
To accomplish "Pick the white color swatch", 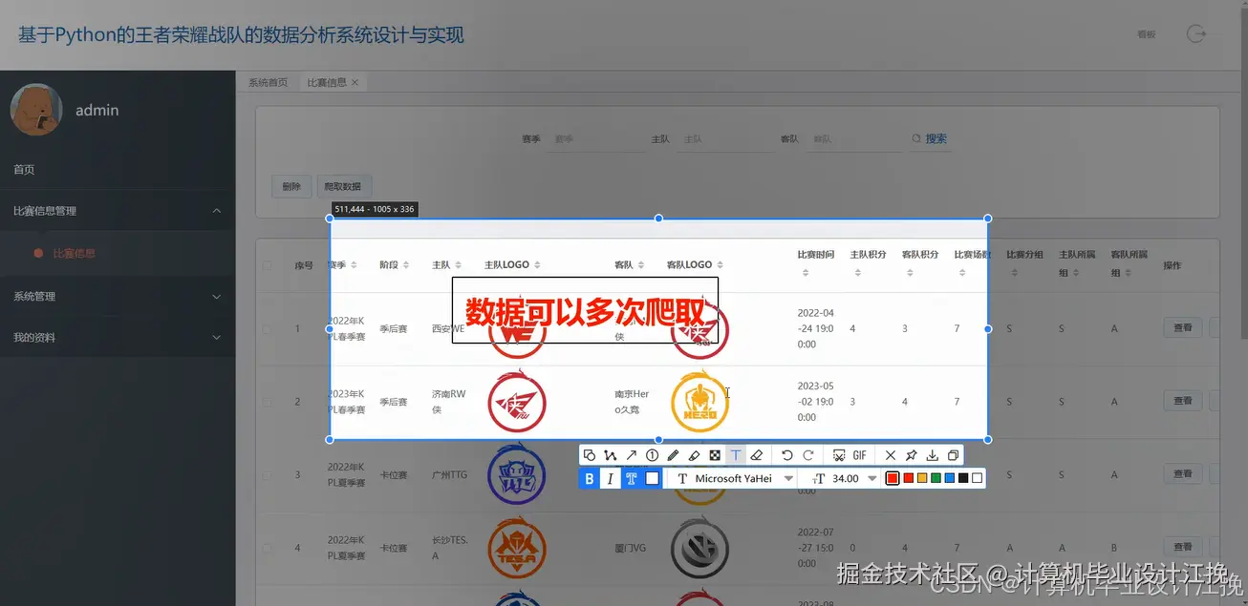I will click(x=977, y=478).
